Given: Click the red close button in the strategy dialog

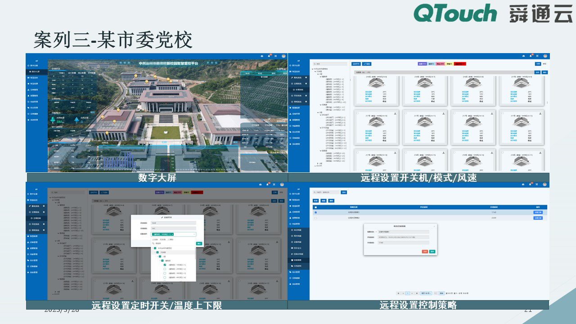Looking at the screenshot, I should coord(424,252).
